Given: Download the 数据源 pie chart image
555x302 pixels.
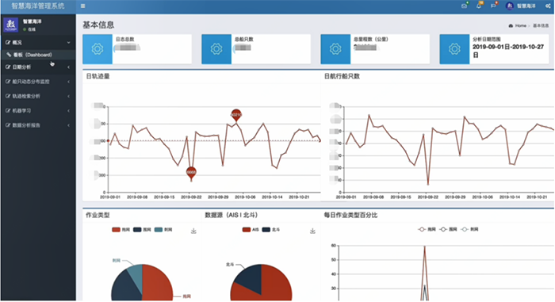Looking at the screenshot, I should click(312, 231).
